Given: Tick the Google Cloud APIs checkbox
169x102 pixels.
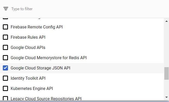Looking at the screenshot, I should tap(5, 47).
